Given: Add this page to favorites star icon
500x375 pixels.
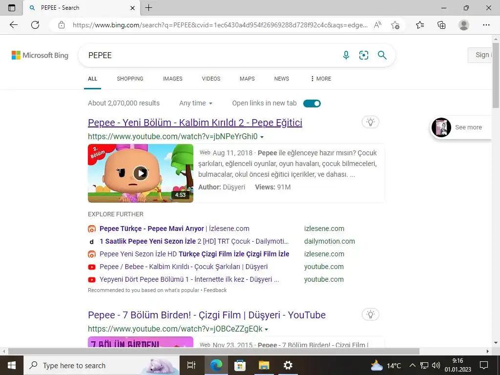Looking at the screenshot, I should (396, 25).
